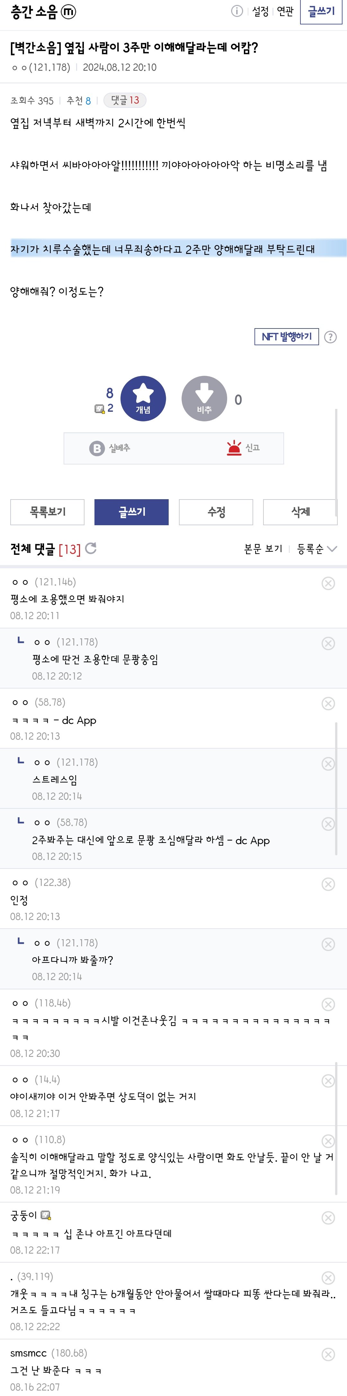Screen dimensions: 347x1396
Task: Jump to post body via 본문 보기
Action: click(263, 549)
